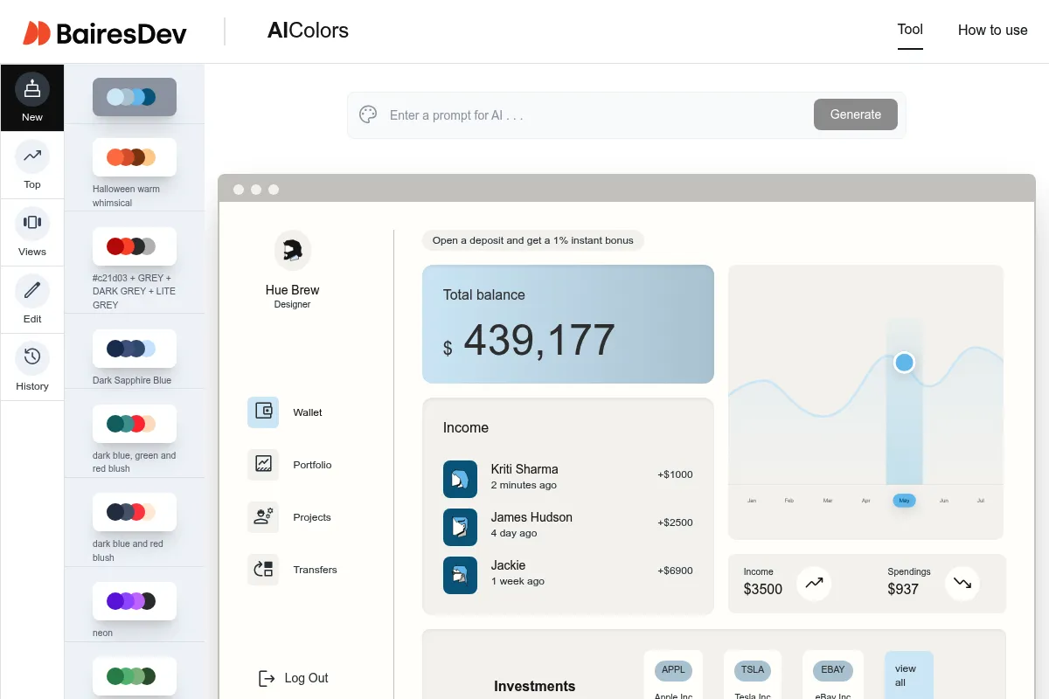Click the New palette cake icon
Image resolution: width=1049 pixels, height=699 pixels.
[32, 89]
